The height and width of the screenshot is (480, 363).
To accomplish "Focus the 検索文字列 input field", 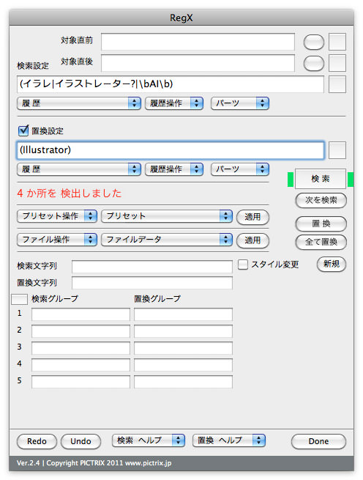I will point(152,266).
